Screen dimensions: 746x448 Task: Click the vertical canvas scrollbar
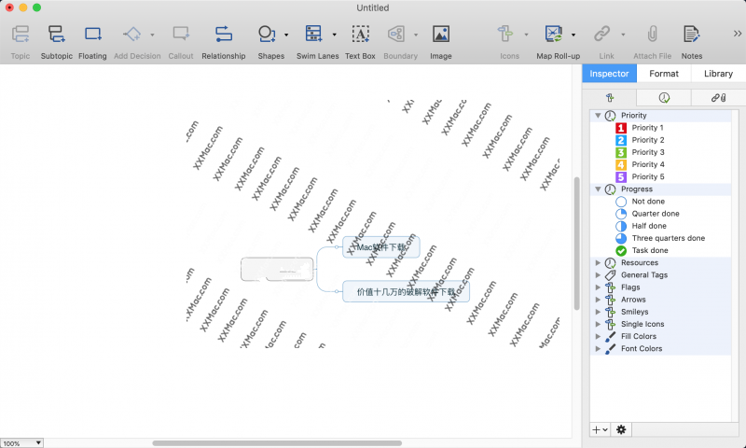[x=576, y=244]
